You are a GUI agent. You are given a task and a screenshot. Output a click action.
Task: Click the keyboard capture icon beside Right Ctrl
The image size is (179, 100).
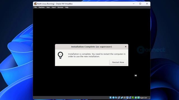coord(138,97)
